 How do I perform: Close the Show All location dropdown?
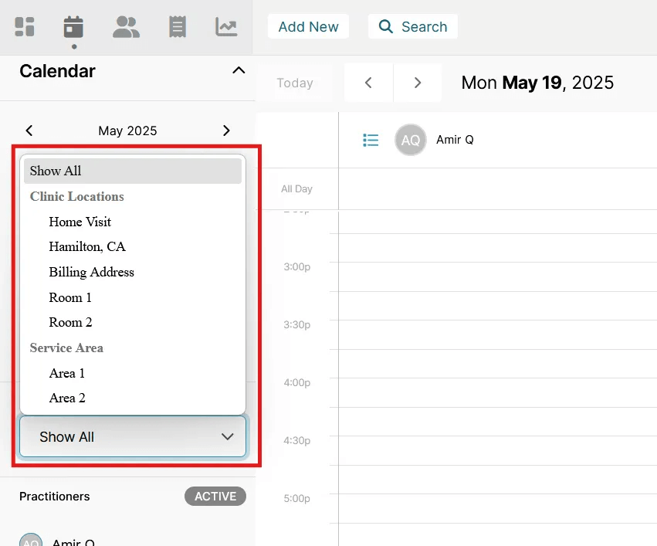[x=133, y=436]
